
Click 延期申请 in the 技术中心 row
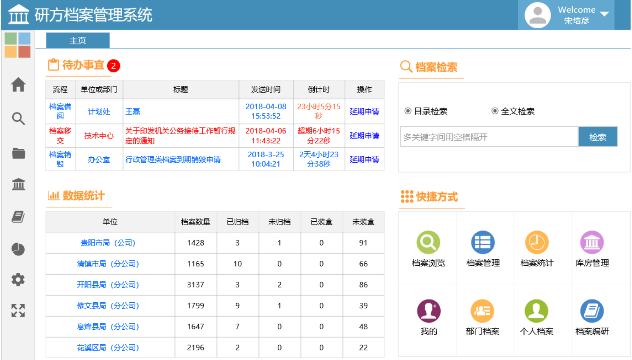[364, 136]
